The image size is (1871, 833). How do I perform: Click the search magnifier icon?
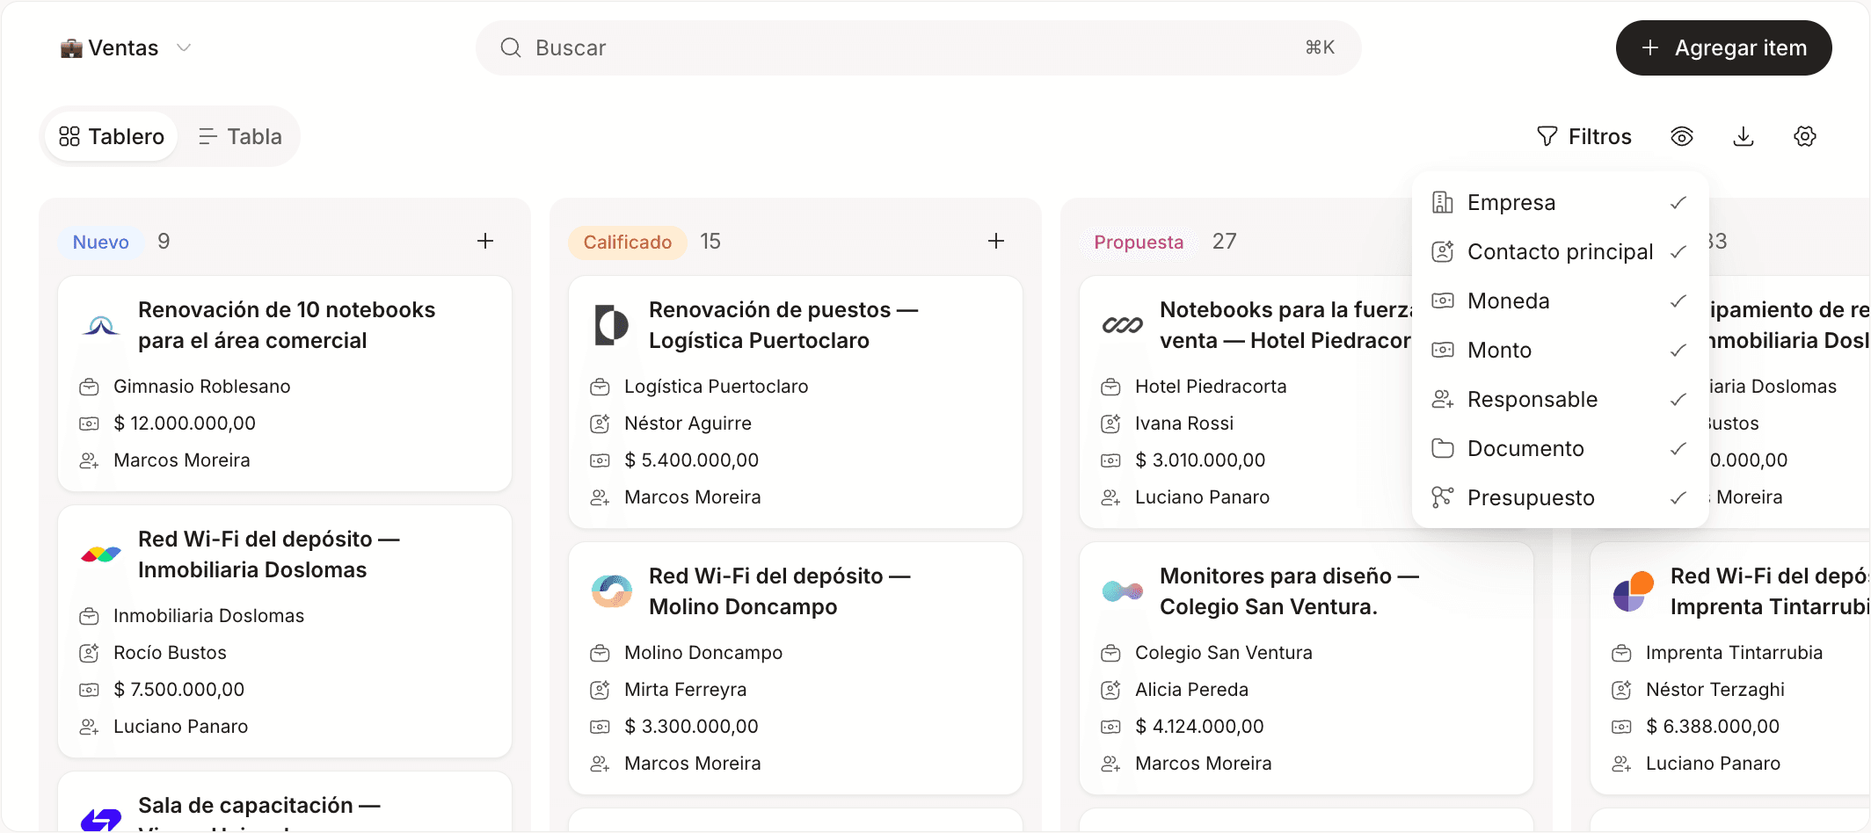[511, 47]
